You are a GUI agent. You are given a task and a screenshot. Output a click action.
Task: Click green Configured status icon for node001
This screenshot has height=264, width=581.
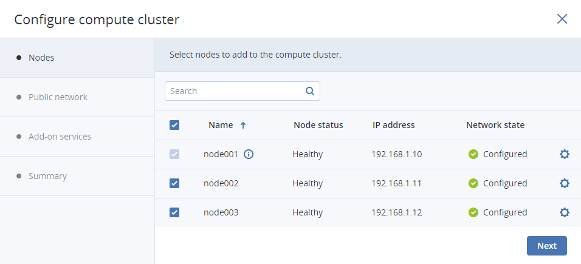click(473, 154)
